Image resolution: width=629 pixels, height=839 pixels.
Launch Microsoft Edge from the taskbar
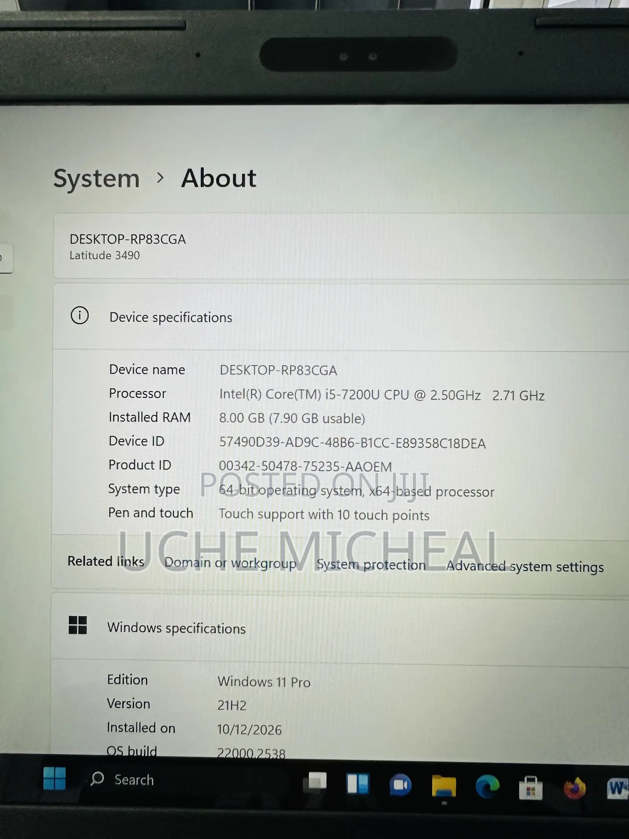click(x=487, y=787)
